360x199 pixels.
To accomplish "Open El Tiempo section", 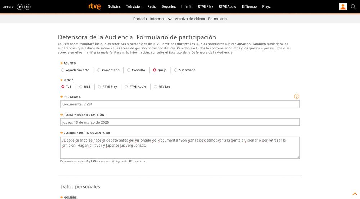I will coord(249,6).
